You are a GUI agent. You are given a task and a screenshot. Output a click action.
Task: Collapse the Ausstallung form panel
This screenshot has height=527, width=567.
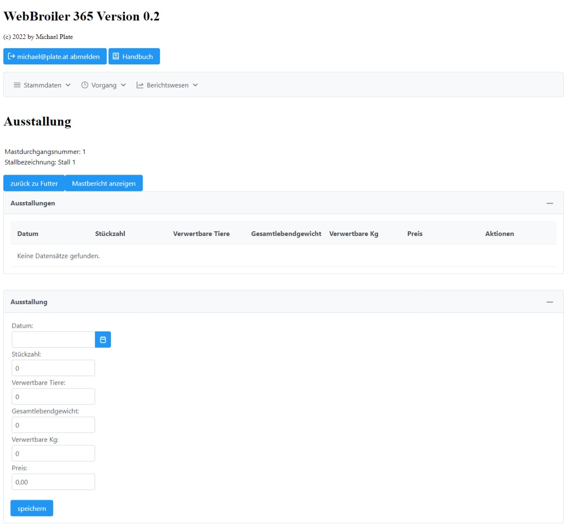tap(549, 302)
